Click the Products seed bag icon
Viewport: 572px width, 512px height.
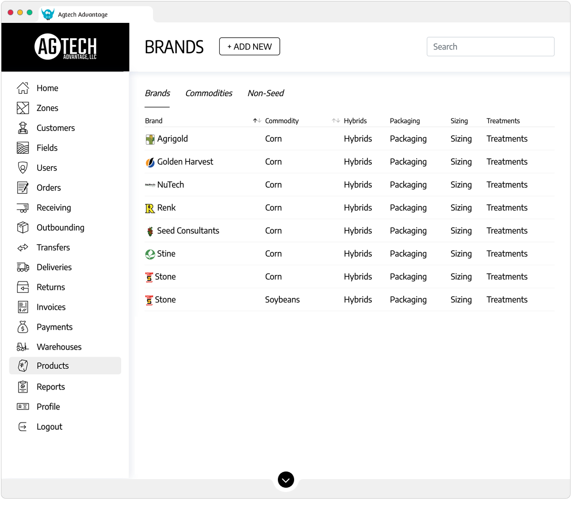[23, 366]
